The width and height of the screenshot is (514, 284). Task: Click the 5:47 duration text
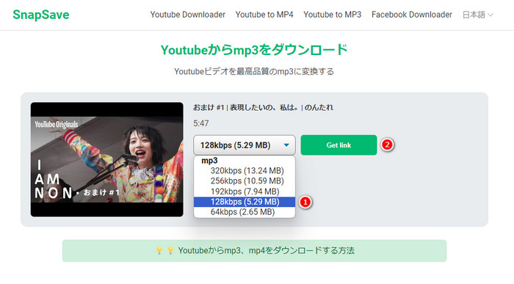click(201, 123)
